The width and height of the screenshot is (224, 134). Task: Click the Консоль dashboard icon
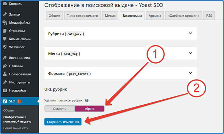click(x=5, y=4)
